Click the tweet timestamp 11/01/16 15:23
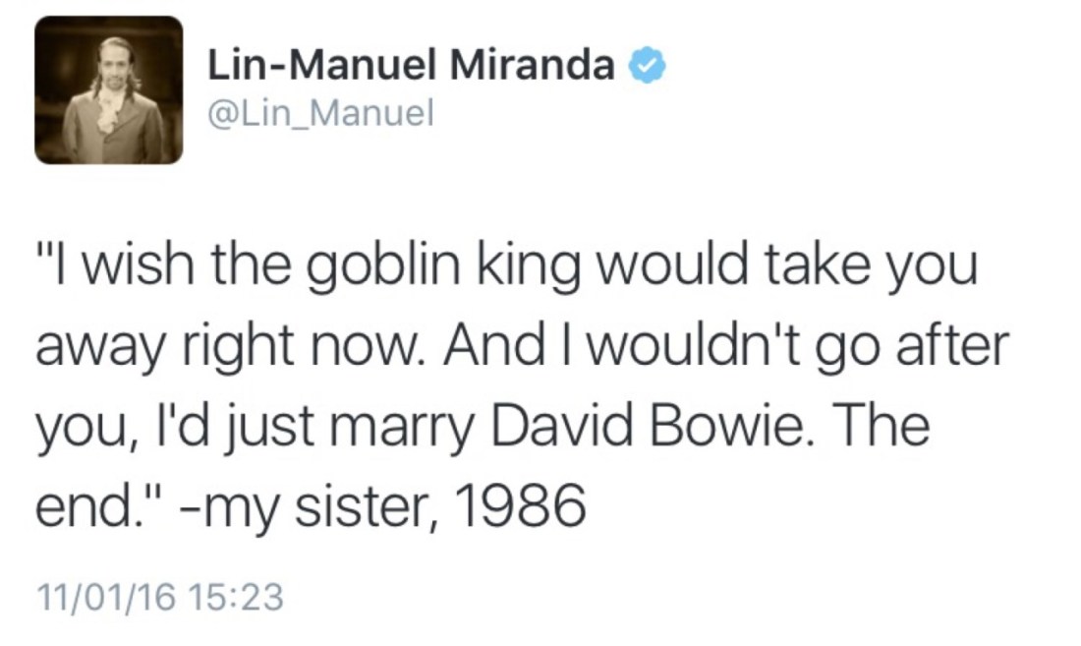This screenshot has width=1081, height=646. (x=158, y=596)
